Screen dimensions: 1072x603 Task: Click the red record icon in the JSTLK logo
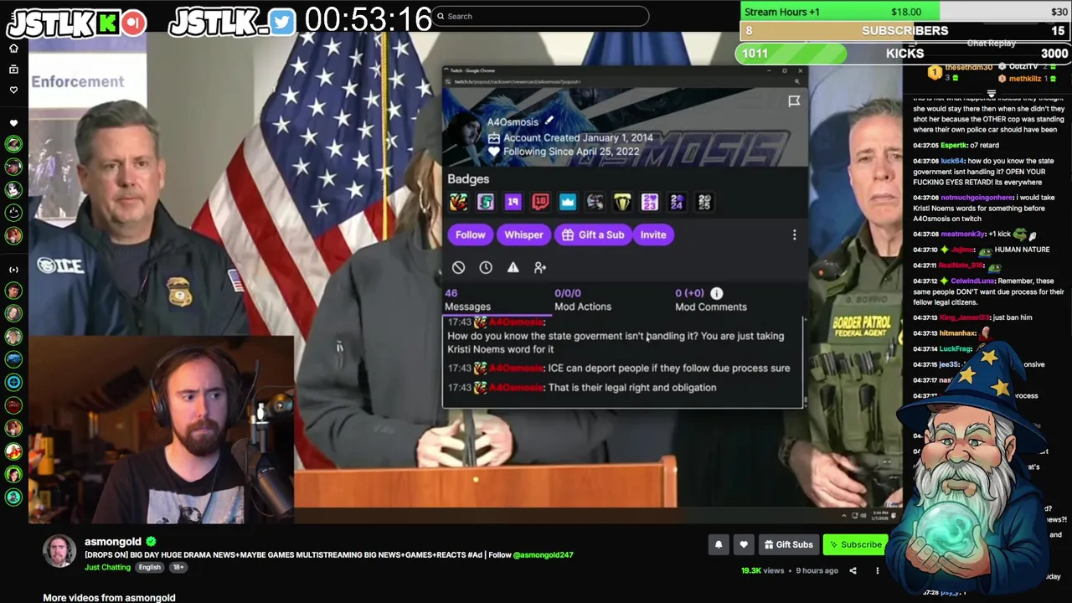(x=133, y=23)
